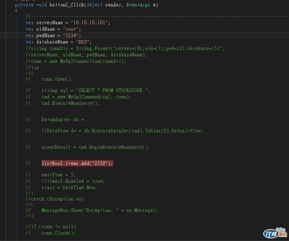Click the serverName "10.10.10.101" line
This screenshot has width=289, height=241.
(x=68, y=23)
